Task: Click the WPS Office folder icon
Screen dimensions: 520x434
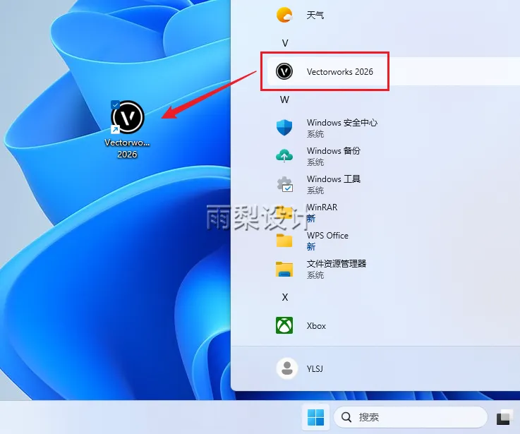Action: pos(284,241)
